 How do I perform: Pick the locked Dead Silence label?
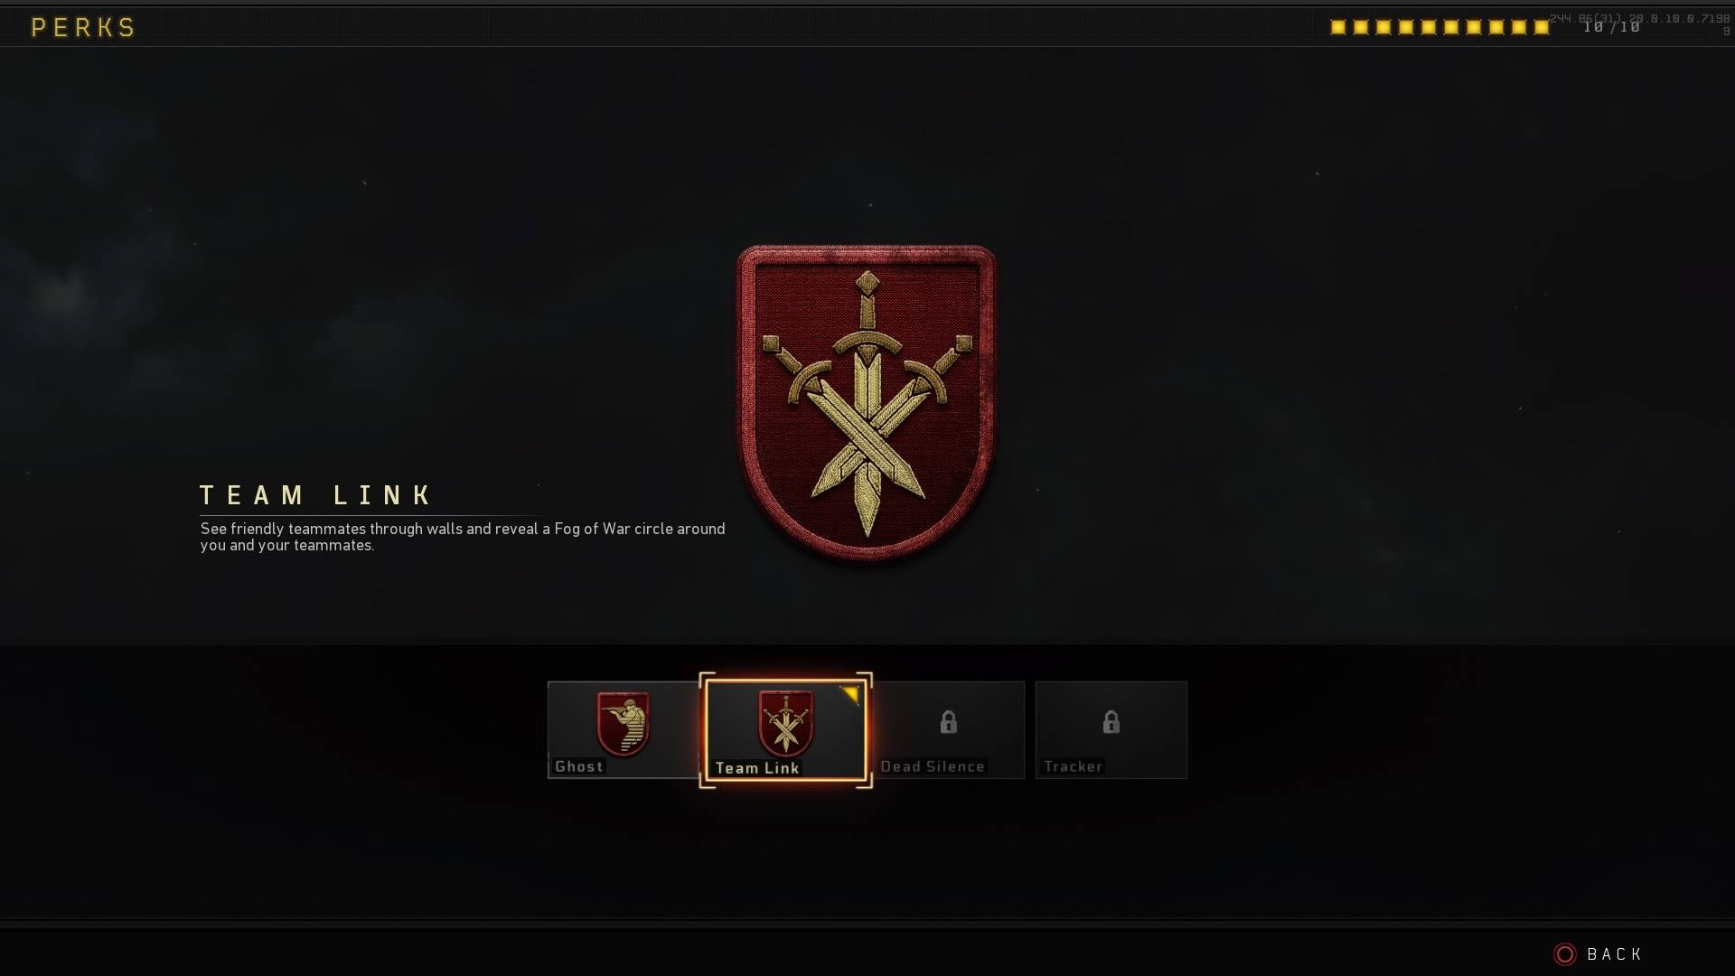pos(933,766)
